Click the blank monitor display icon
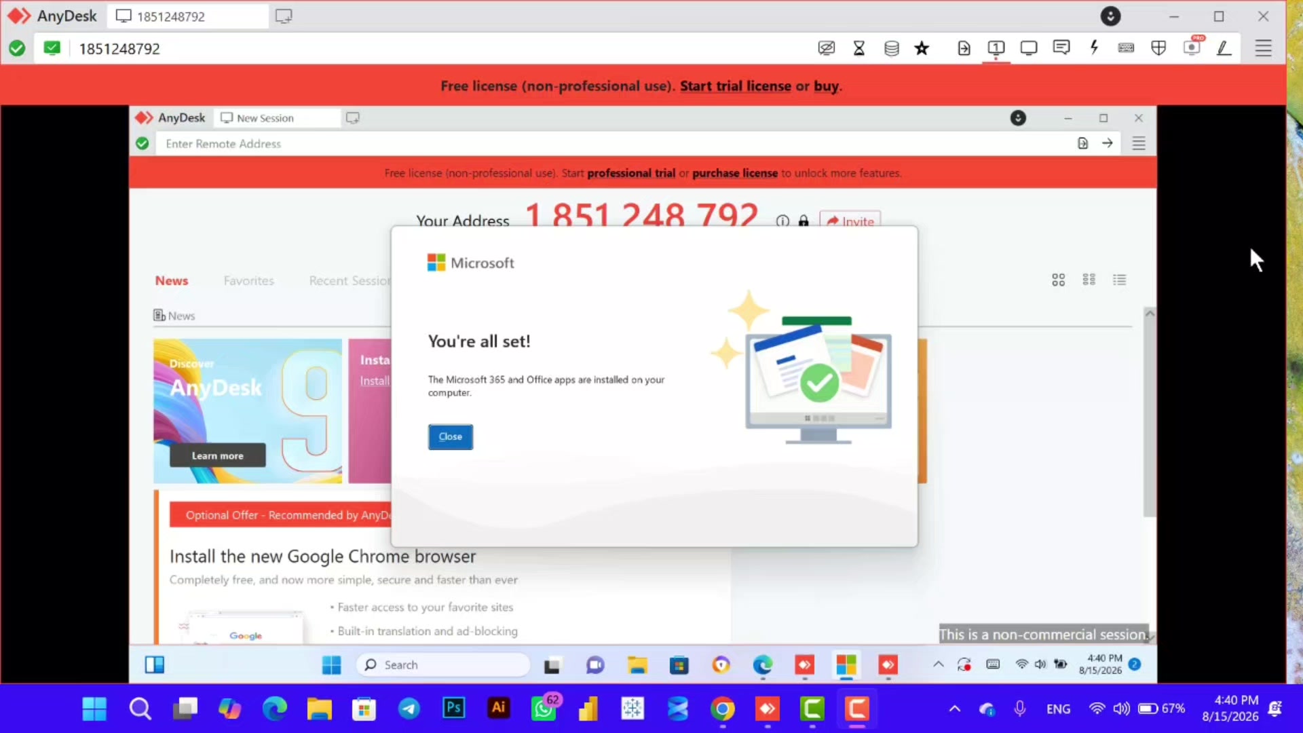The image size is (1303, 733). click(x=1029, y=48)
